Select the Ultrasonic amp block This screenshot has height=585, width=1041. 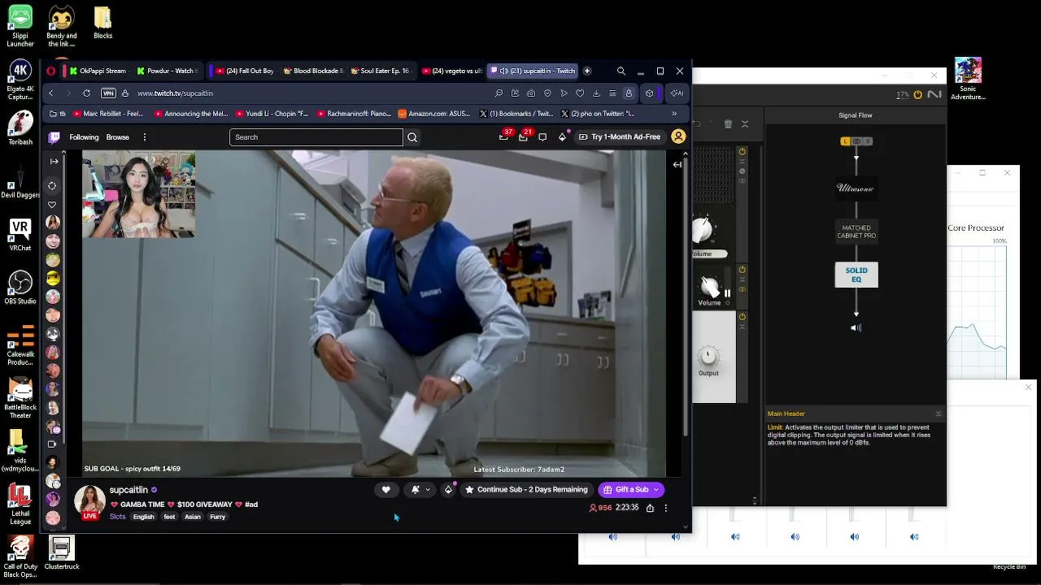tap(856, 188)
